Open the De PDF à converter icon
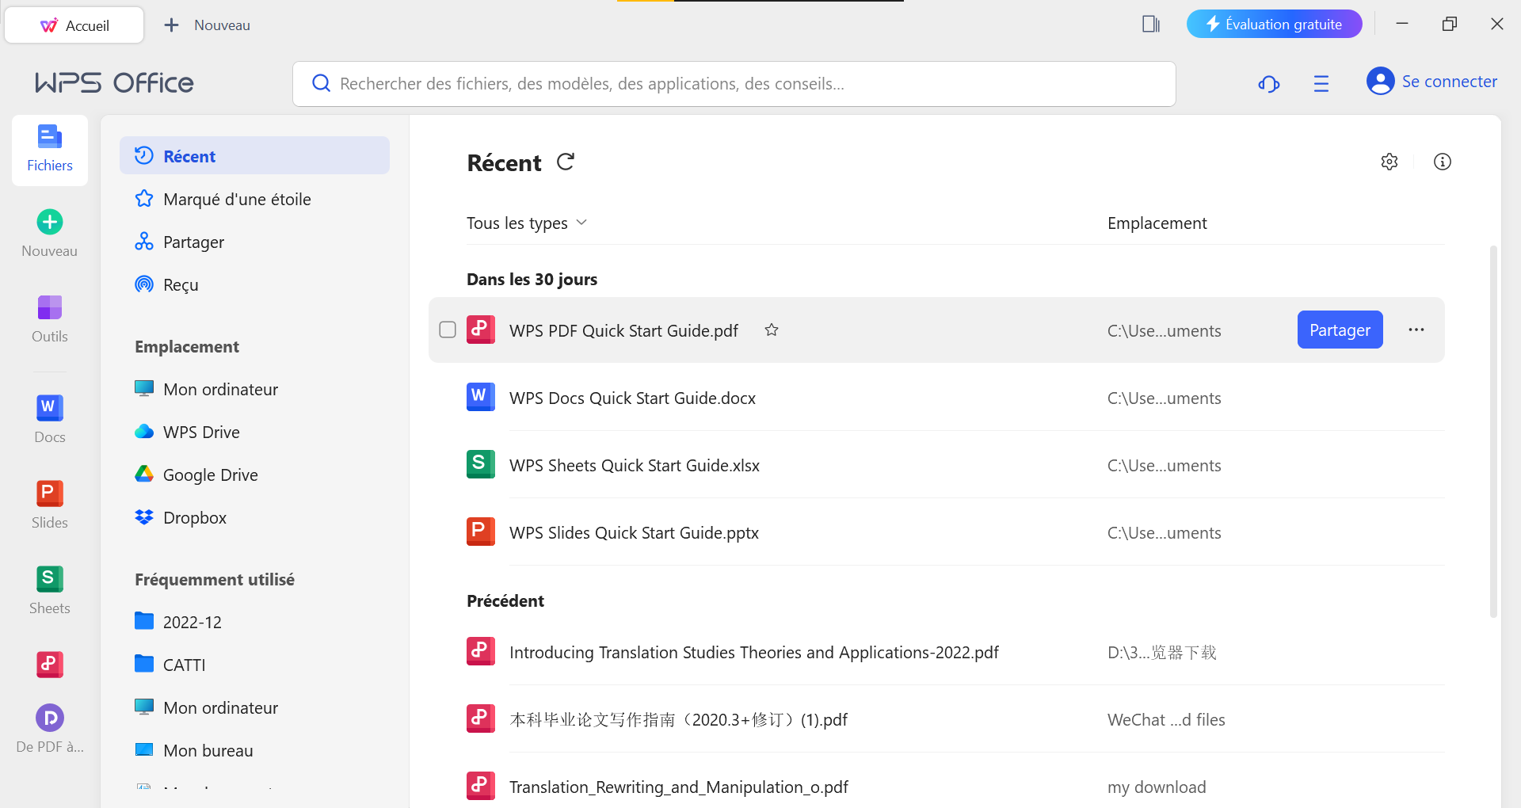This screenshot has width=1521, height=808. [x=49, y=718]
